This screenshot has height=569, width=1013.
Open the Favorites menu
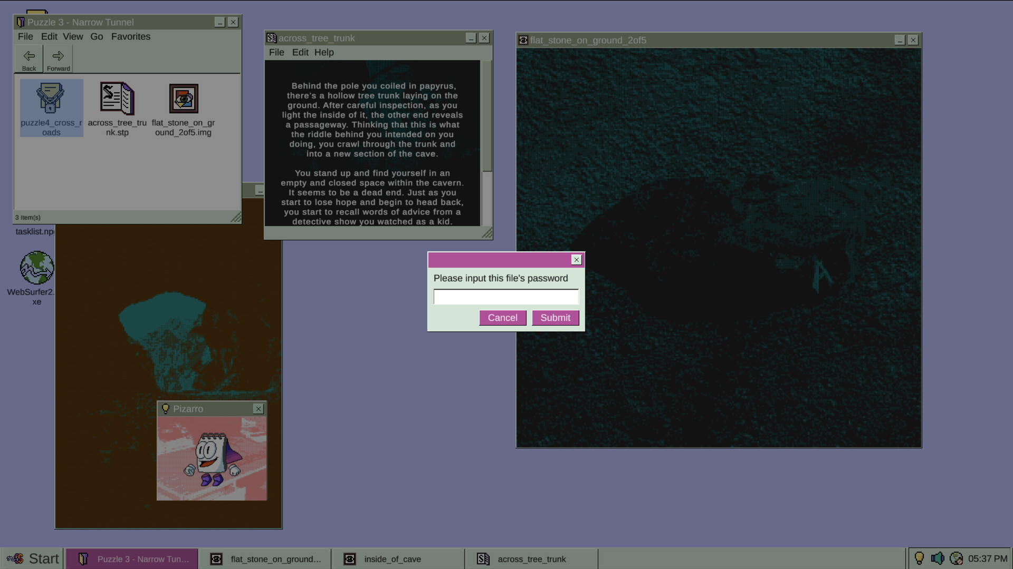(130, 36)
